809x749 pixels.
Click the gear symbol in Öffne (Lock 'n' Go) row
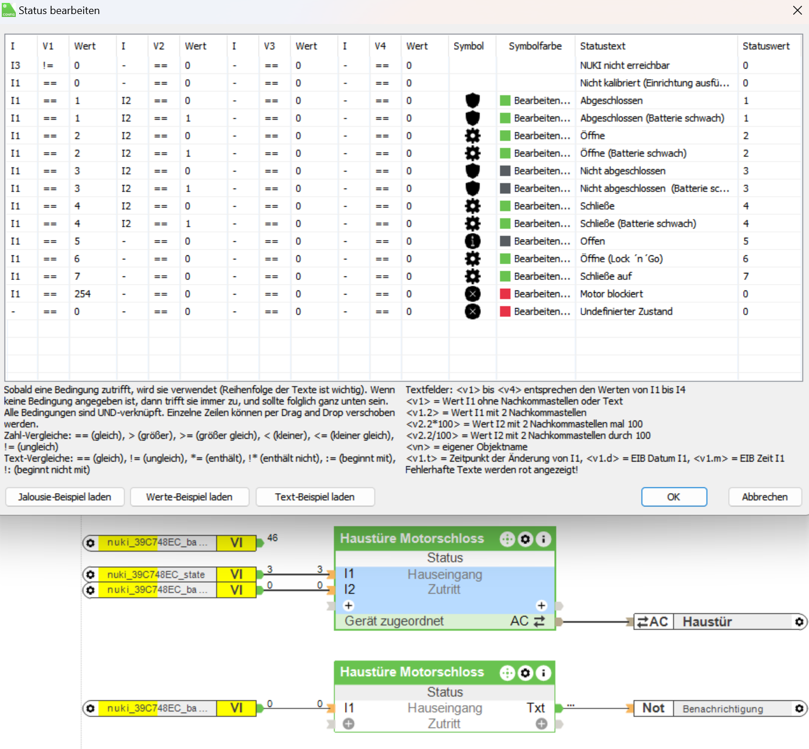coord(472,259)
